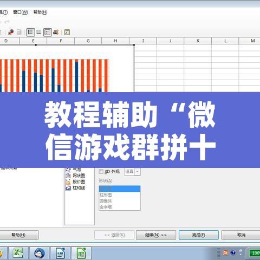
Task: Toggle the legend on/off icon
Action: coord(48,32)
